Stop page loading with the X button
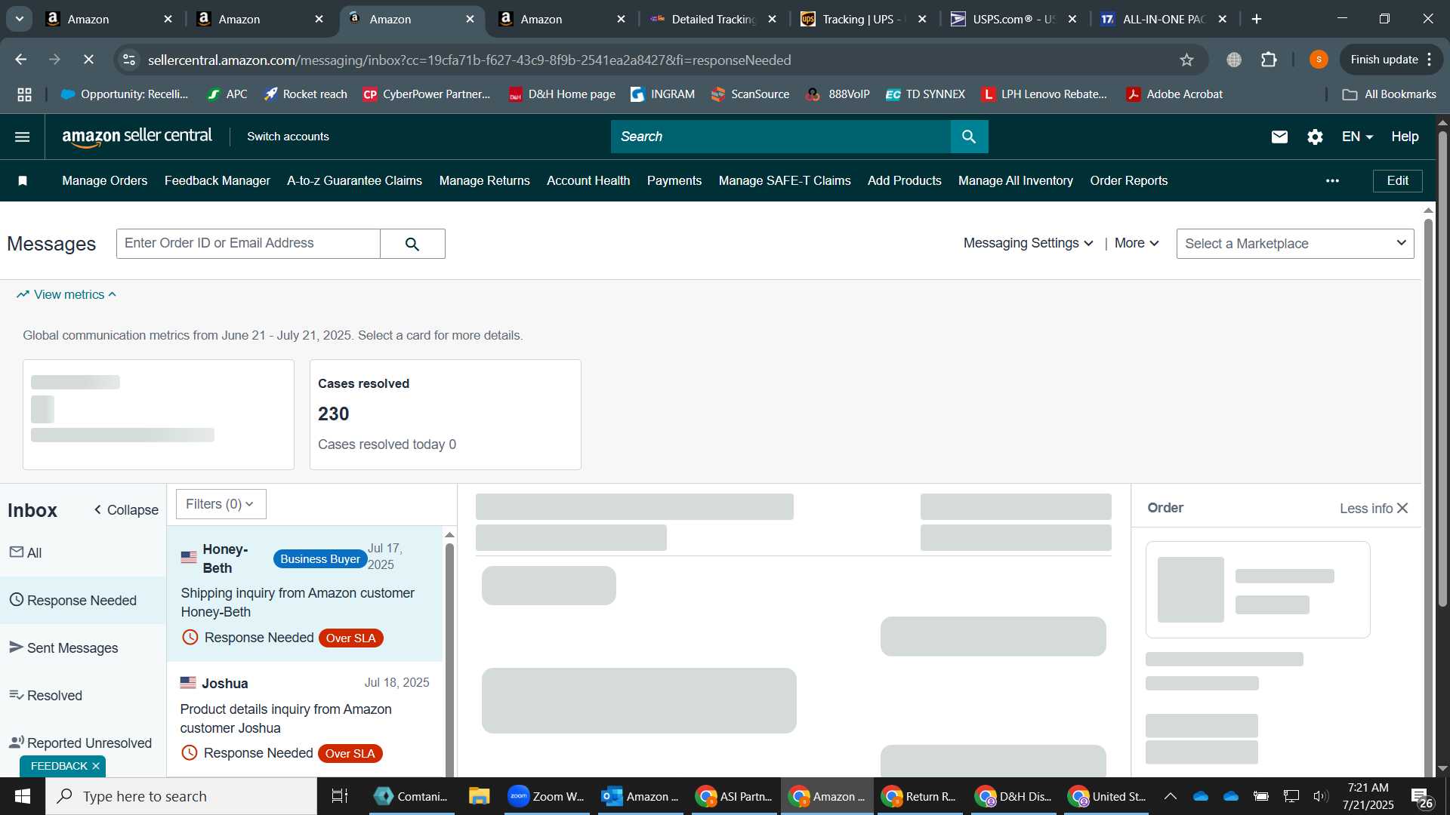The height and width of the screenshot is (815, 1450). [x=88, y=60]
